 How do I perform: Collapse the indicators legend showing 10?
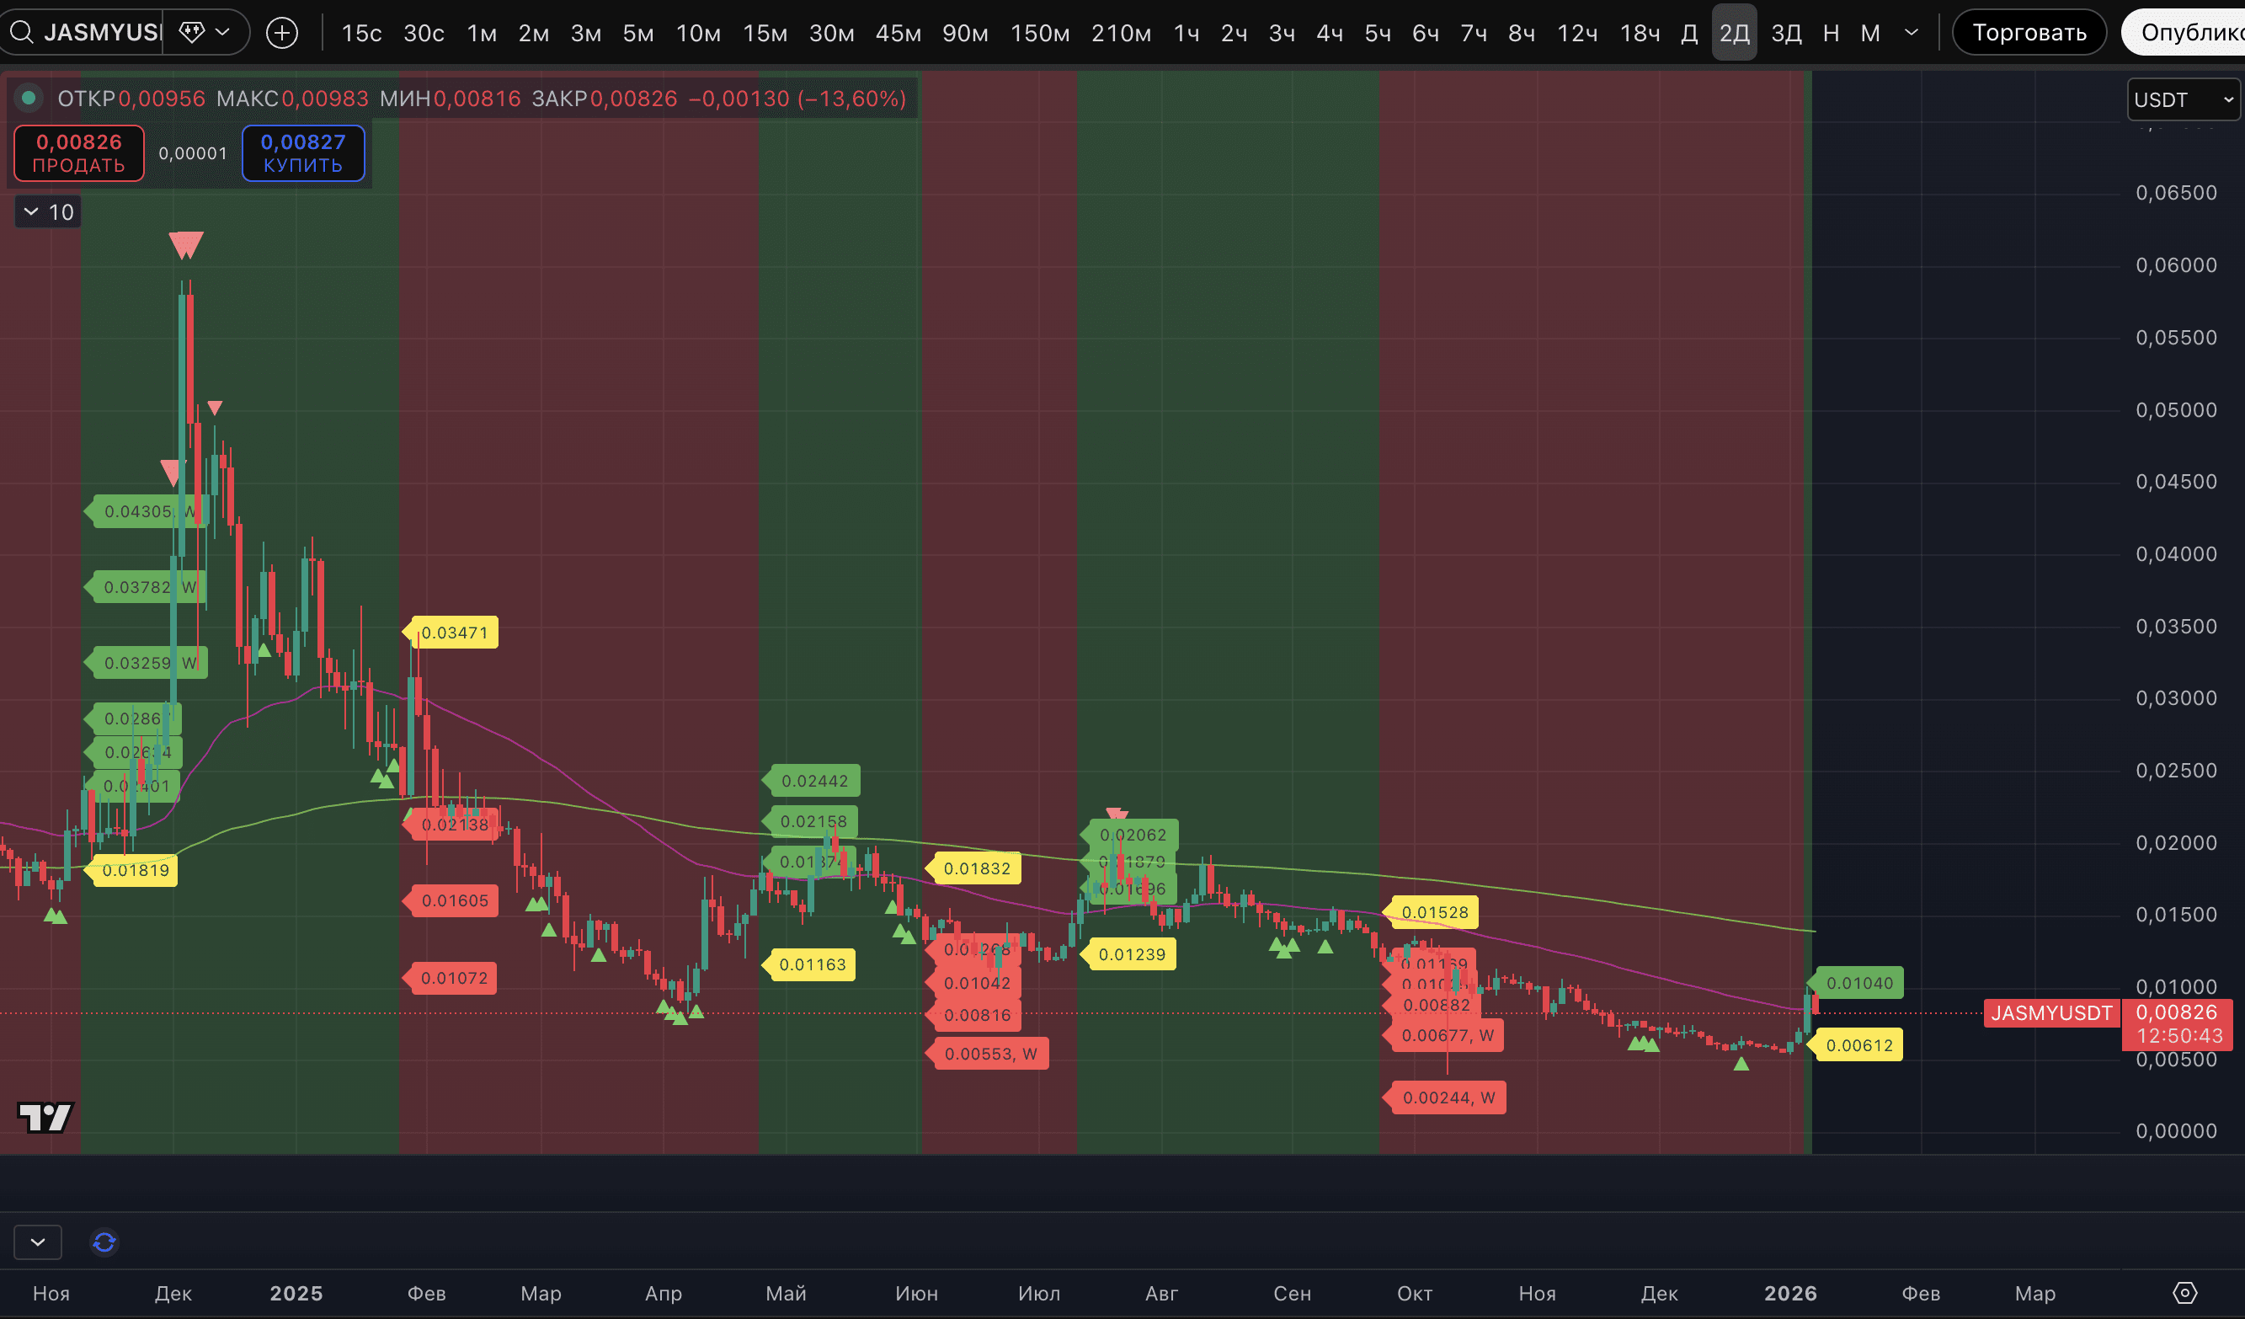[x=48, y=212]
